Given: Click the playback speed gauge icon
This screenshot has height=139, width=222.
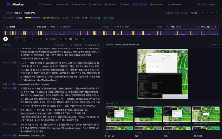Looking at the screenshot, I should point(29,39).
